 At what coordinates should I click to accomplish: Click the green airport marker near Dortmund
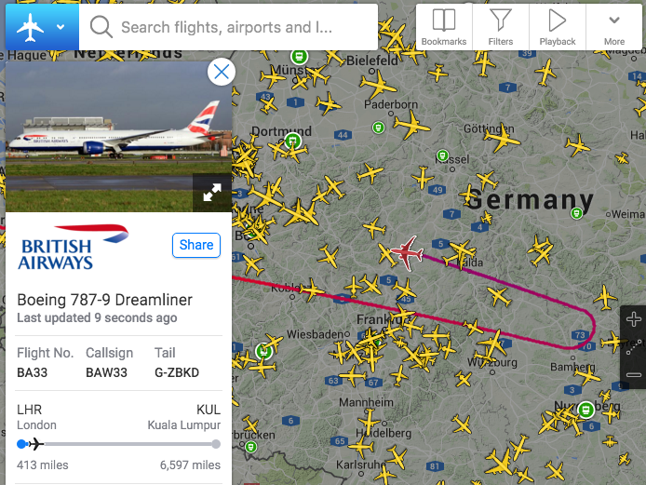(292, 141)
